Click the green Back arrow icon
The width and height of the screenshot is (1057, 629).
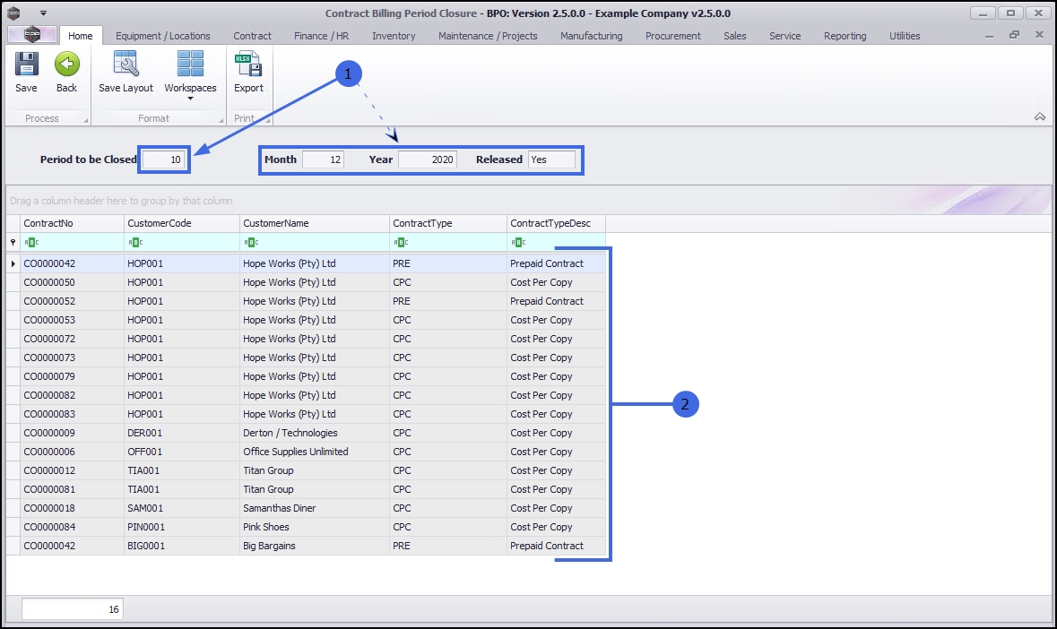[x=66, y=65]
